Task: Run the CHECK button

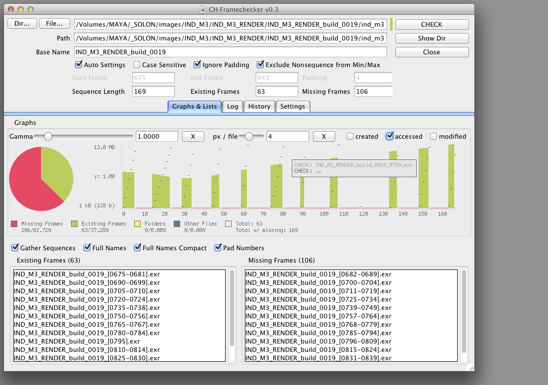Action: 432,25
